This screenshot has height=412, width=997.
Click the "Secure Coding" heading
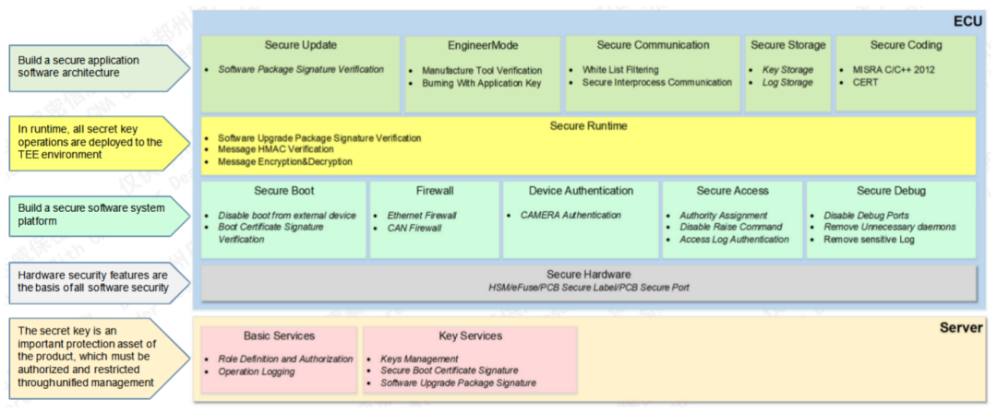coord(907,45)
